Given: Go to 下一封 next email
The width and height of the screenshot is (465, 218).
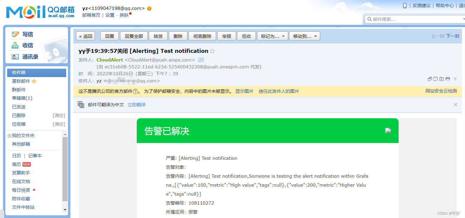Looking at the screenshot, I should pos(453,36).
